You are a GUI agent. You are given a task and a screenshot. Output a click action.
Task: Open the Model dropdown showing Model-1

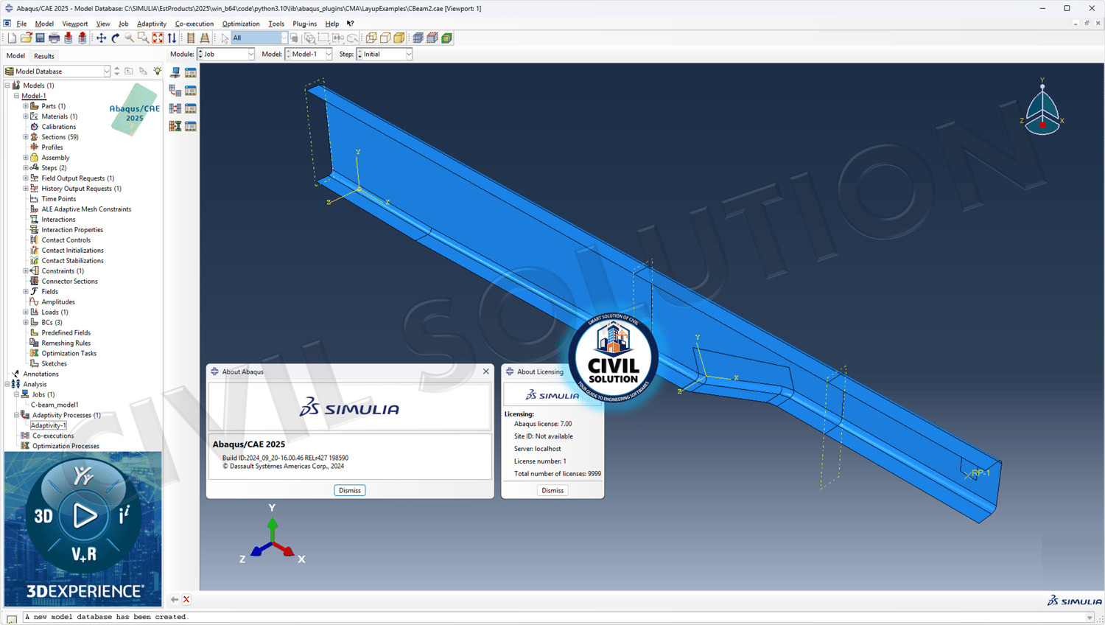pyautogui.click(x=308, y=55)
